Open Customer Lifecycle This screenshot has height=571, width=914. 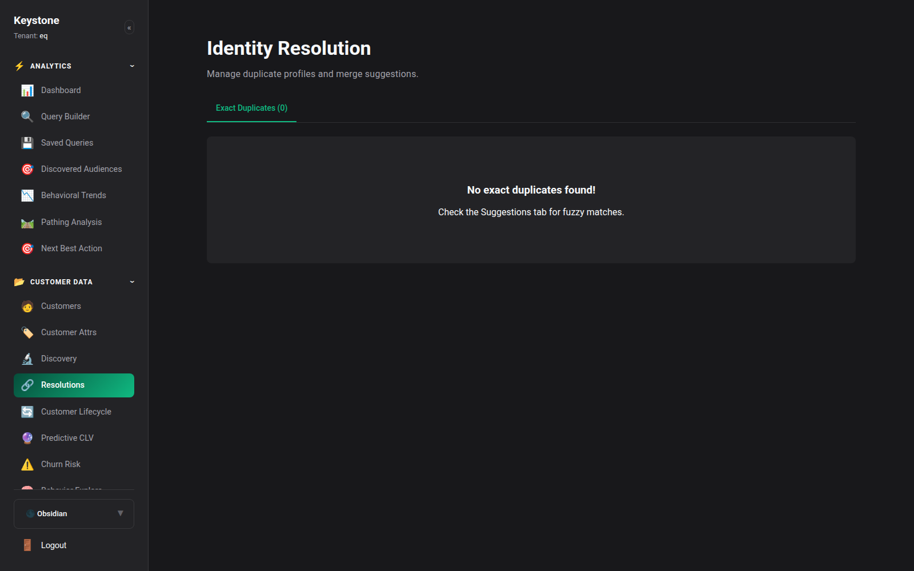[74, 412]
